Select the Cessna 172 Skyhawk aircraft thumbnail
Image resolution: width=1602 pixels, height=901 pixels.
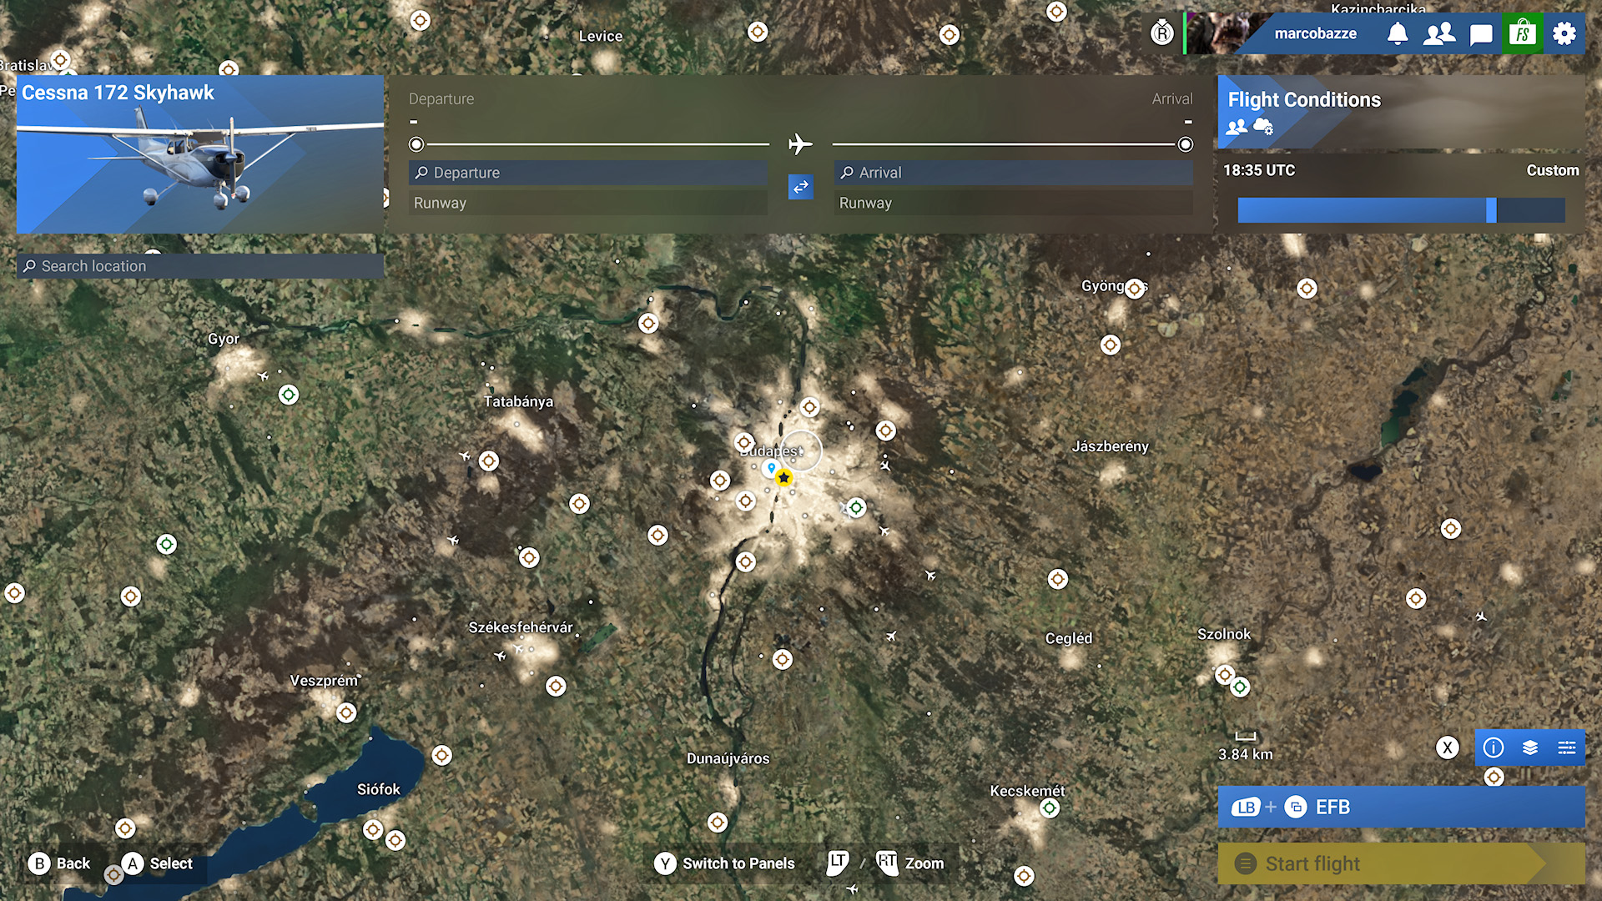coord(200,154)
